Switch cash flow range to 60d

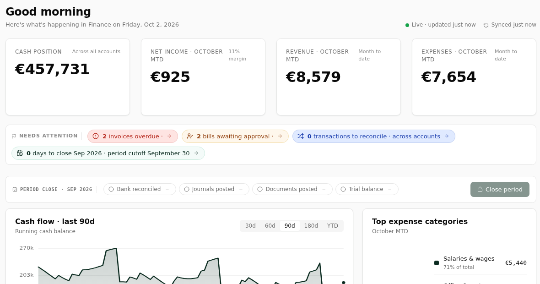tap(270, 226)
